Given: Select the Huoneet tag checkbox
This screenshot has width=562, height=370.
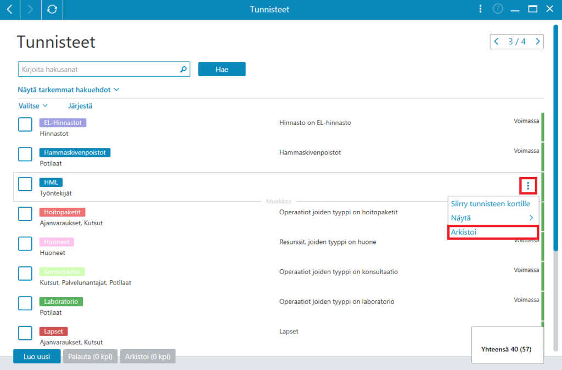Looking at the screenshot, I should 25,244.
